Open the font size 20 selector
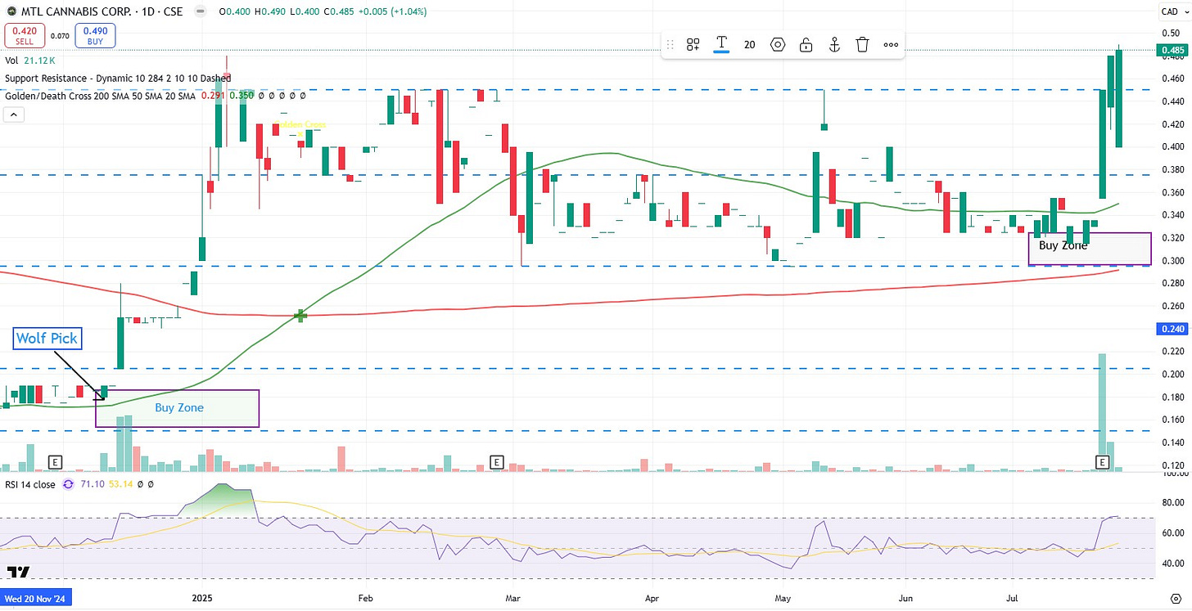The image size is (1192, 611). click(x=749, y=45)
